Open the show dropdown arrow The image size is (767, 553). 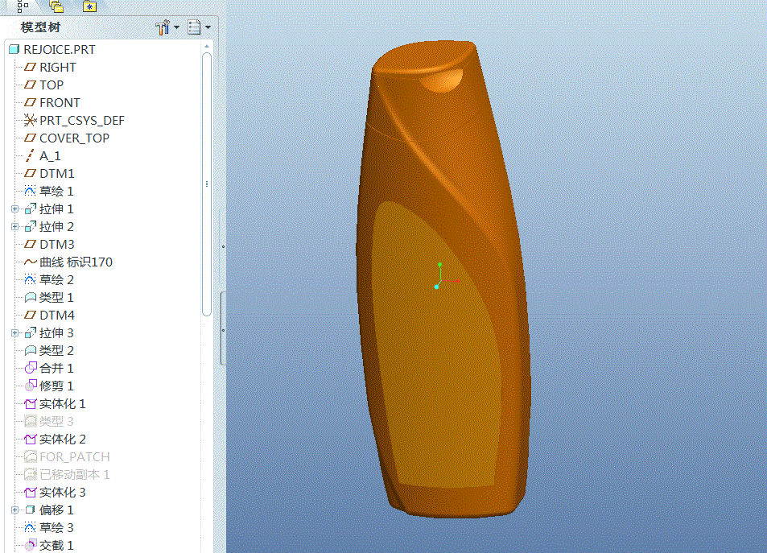click(208, 27)
